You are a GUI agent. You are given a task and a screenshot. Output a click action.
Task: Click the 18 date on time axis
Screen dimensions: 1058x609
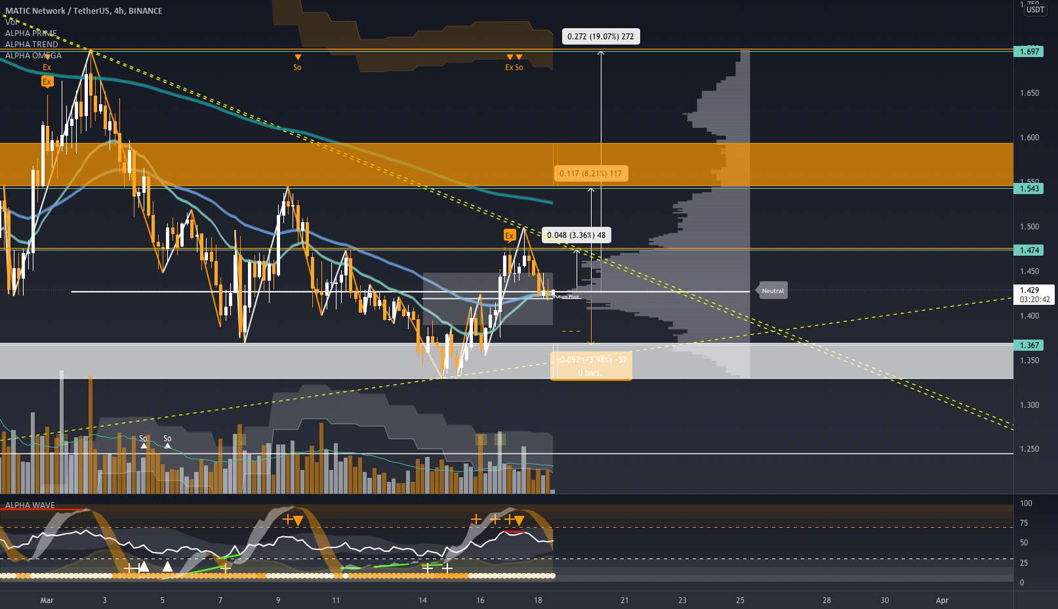(x=538, y=600)
